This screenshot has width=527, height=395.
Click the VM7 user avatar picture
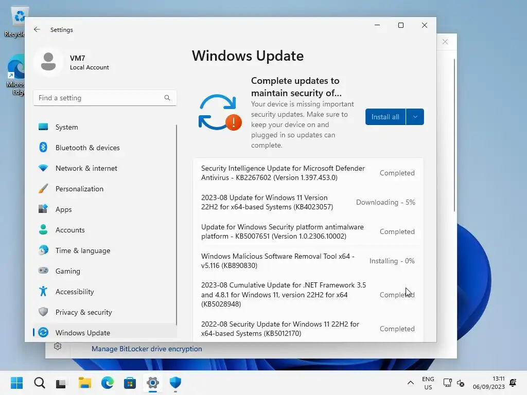(x=48, y=62)
